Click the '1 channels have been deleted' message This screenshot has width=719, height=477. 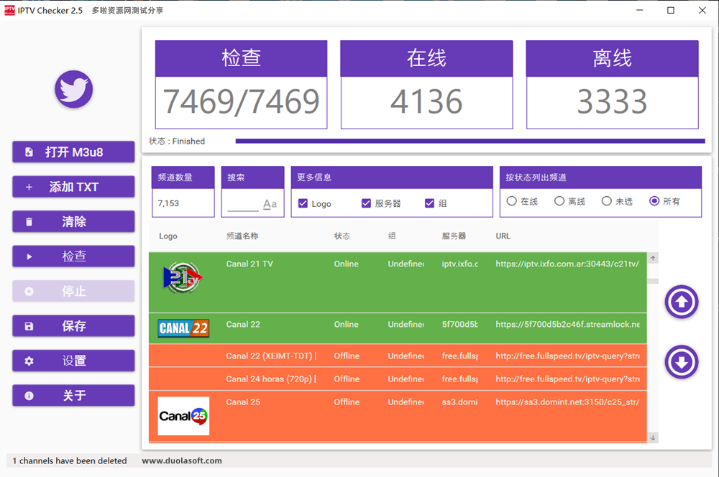[69, 461]
